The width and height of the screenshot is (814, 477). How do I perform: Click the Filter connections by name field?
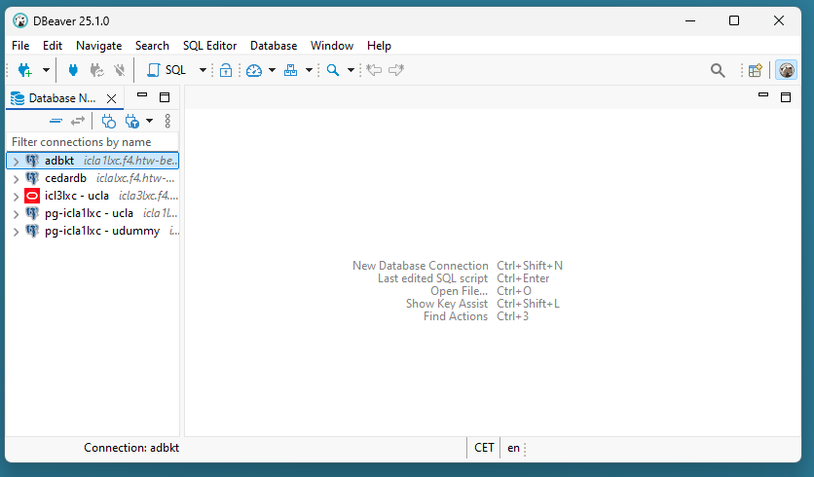[92, 142]
